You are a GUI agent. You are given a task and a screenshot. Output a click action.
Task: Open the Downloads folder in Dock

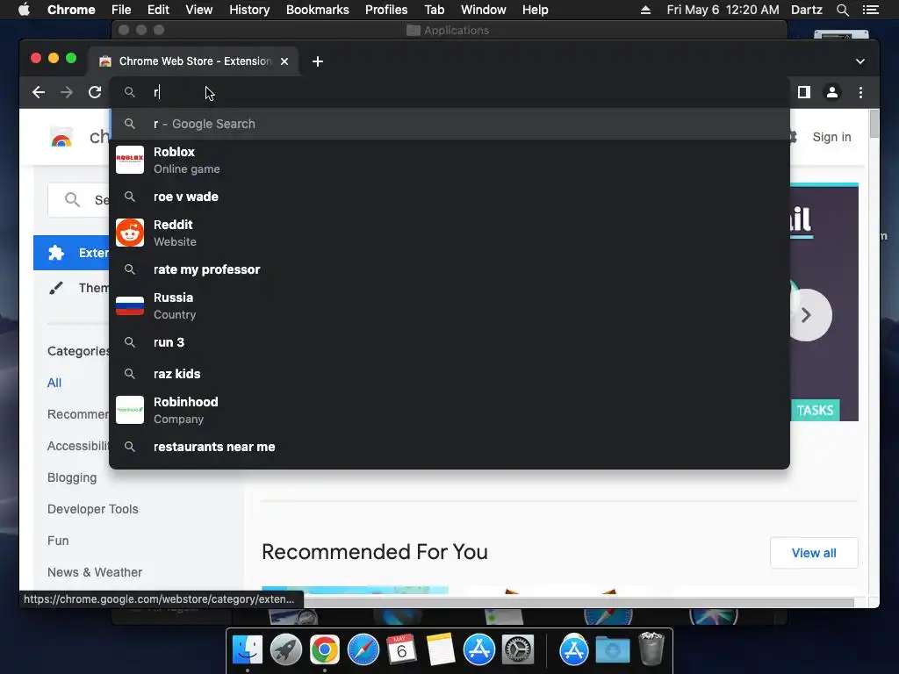(612, 650)
